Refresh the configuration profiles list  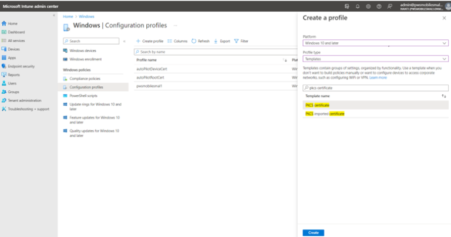pyautogui.click(x=200, y=41)
